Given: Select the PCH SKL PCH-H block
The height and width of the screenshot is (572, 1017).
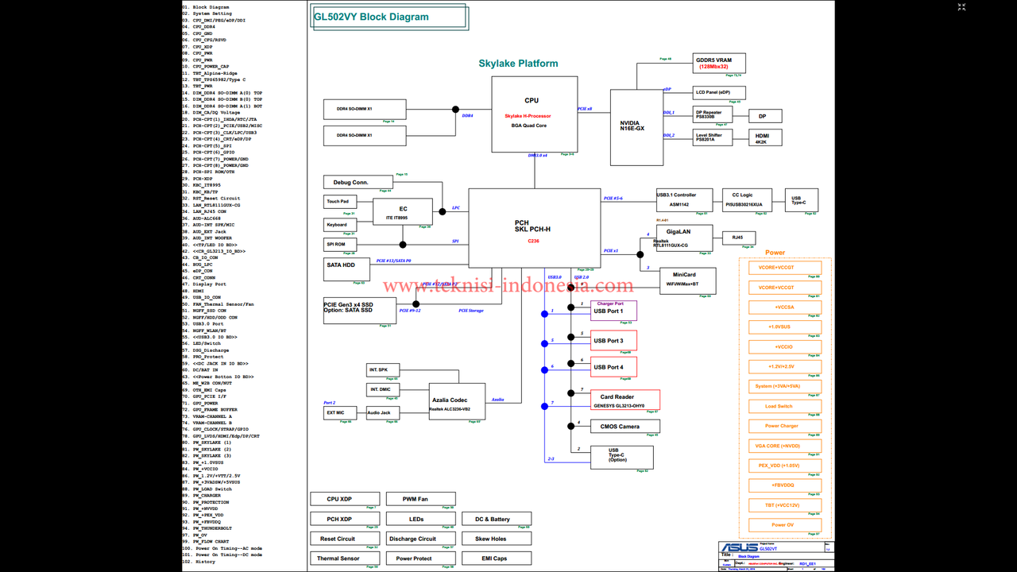Looking at the screenshot, I should coord(534,228).
